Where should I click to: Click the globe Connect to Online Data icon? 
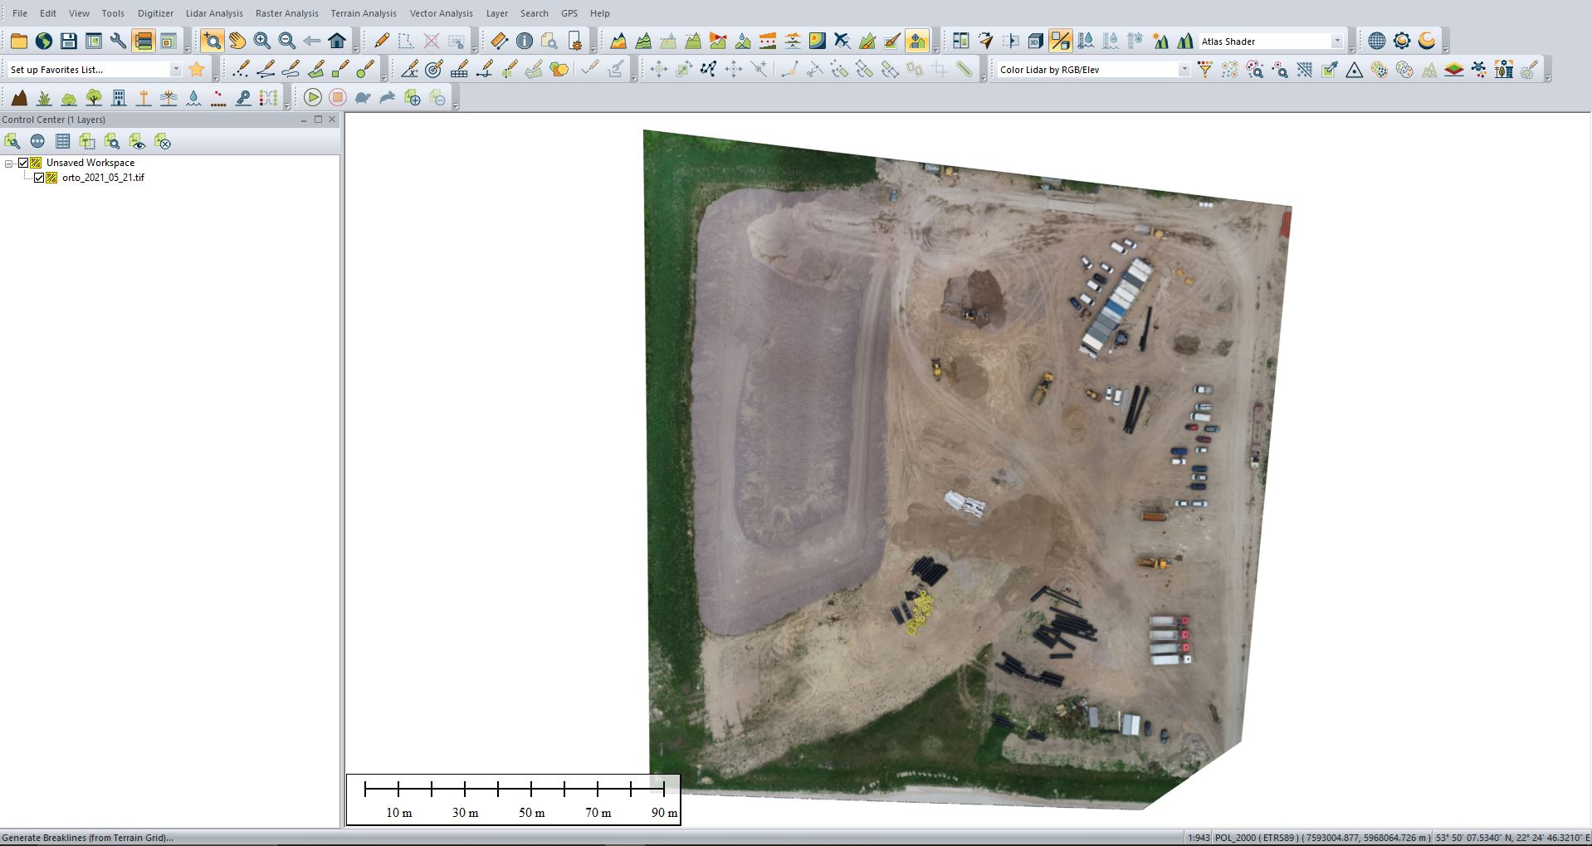[x=44, y=41]
